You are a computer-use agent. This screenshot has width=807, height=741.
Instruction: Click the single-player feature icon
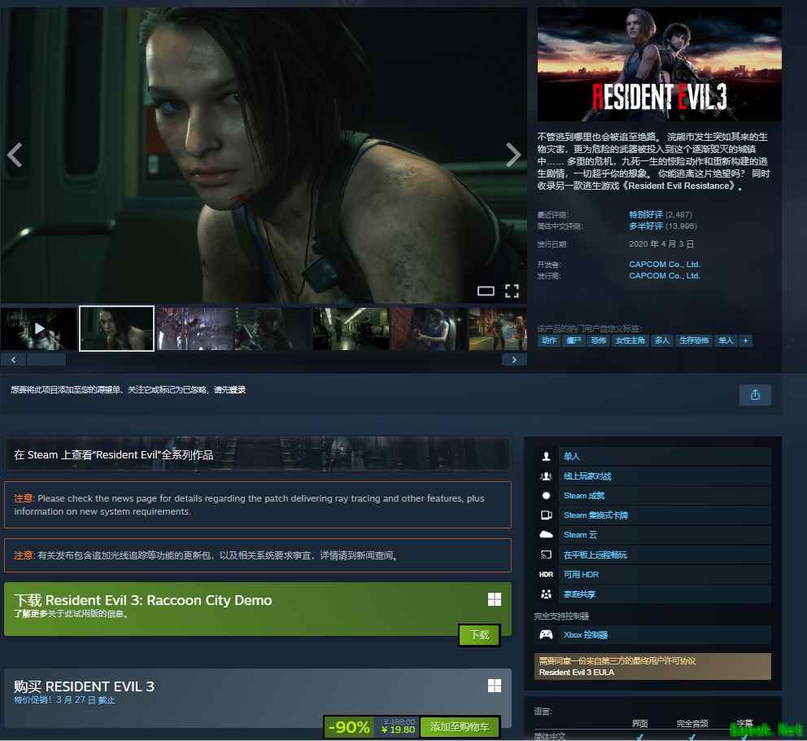[x=547, y=456]
